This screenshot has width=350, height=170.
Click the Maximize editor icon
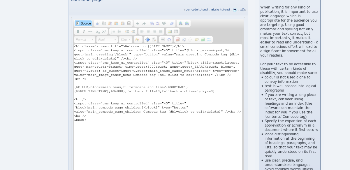[147, 40]
